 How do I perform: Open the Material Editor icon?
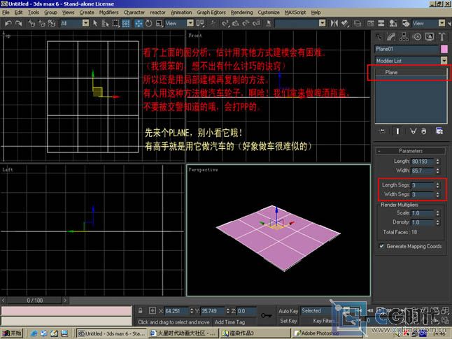coord(393,23)
